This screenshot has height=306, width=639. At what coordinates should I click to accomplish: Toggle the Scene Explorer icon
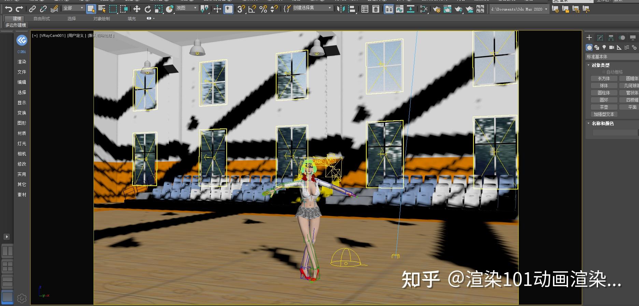365,9
